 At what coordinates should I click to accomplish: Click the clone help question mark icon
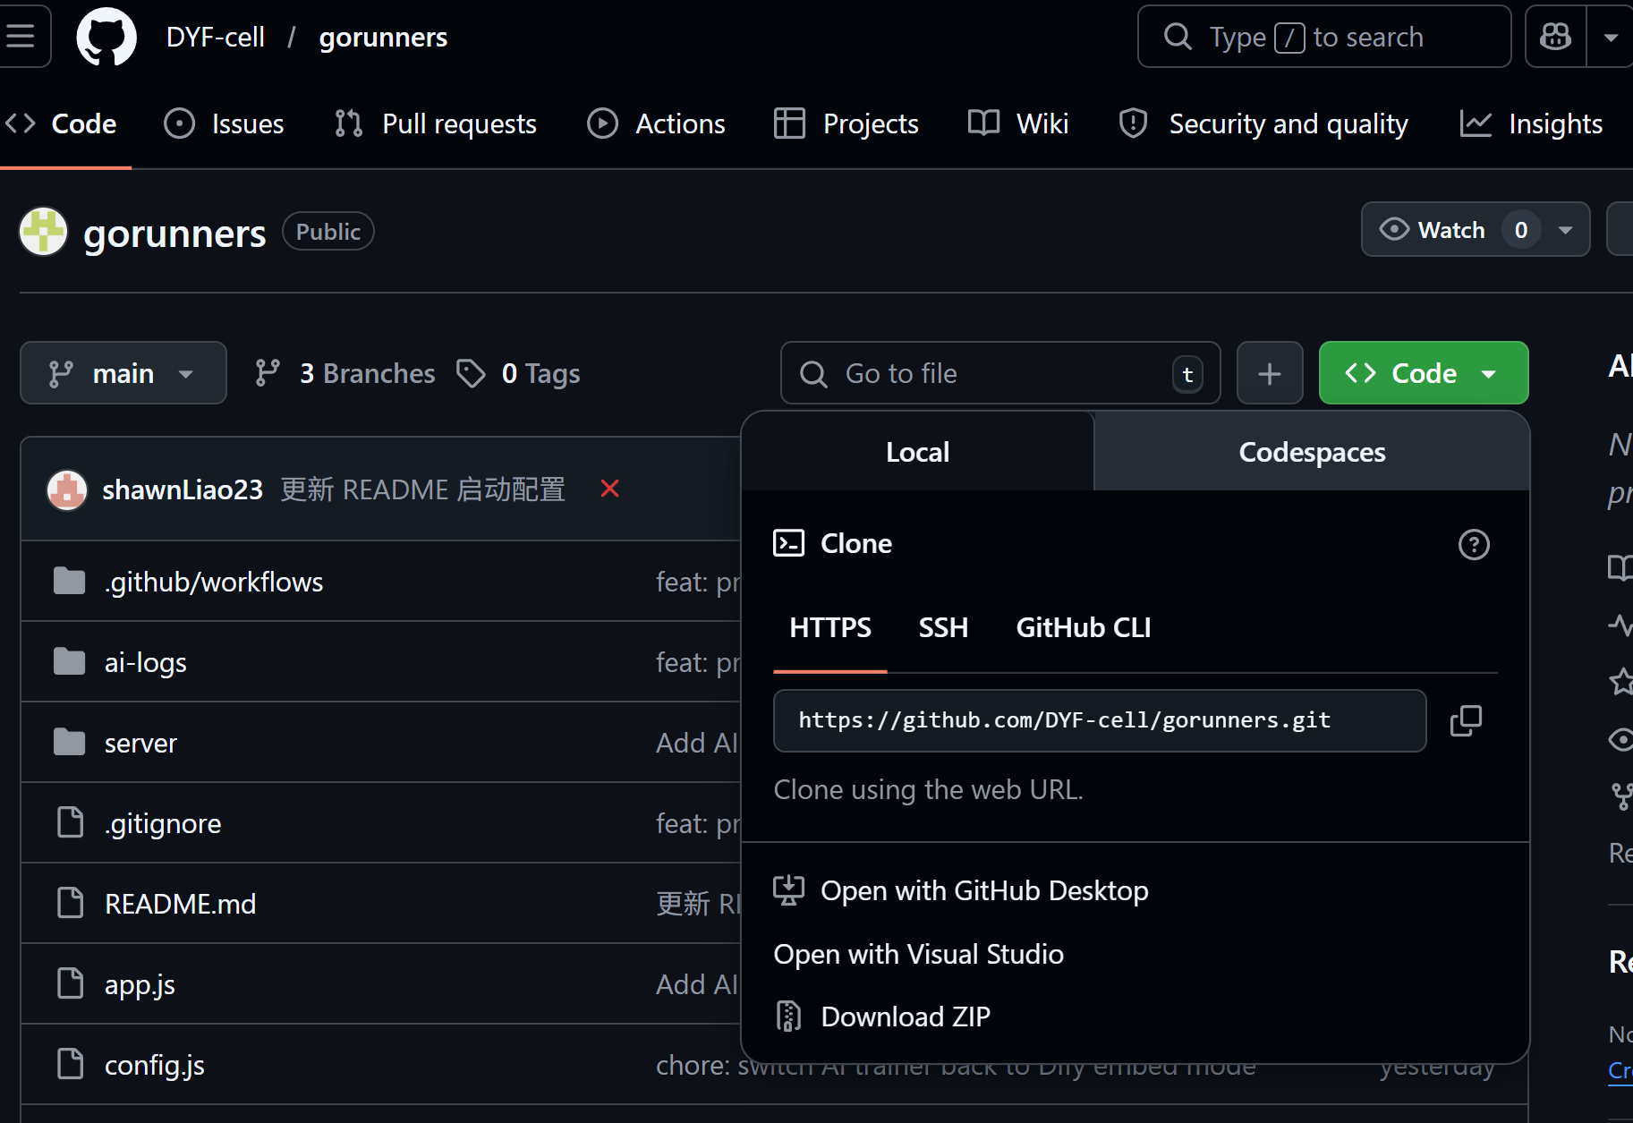click(1474, 544)
